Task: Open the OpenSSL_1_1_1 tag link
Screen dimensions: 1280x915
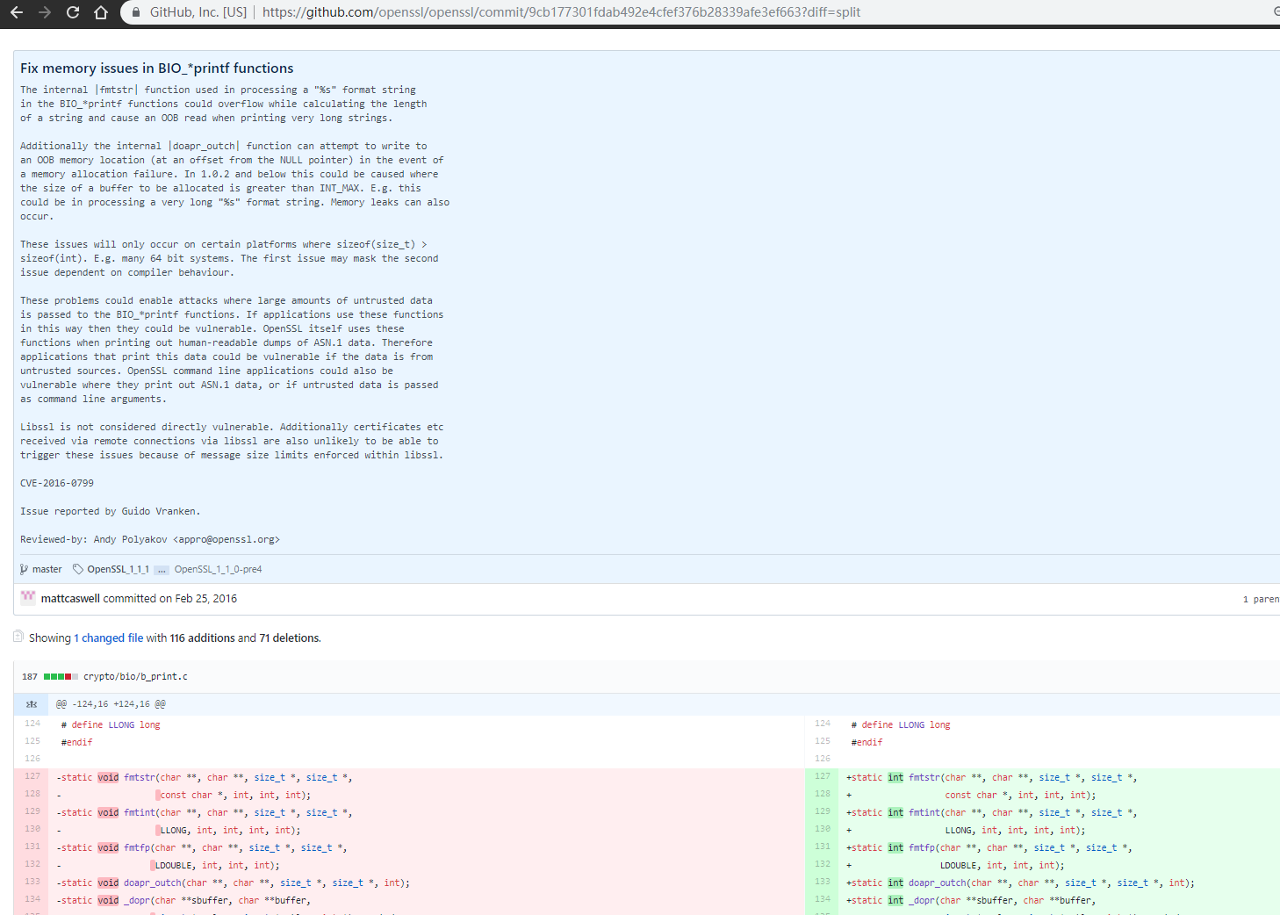Action: 118,569
